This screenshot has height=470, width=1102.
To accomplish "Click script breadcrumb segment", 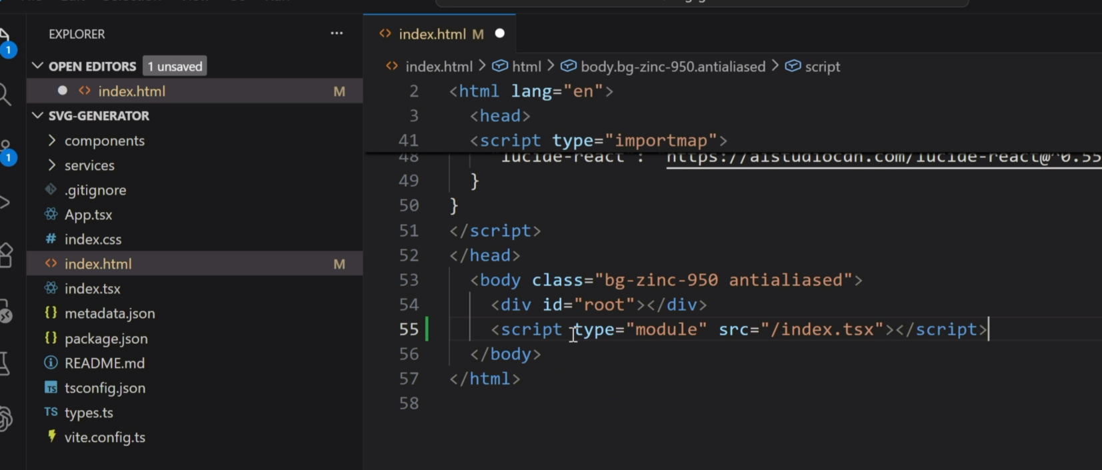I will pyautogui.click(x=822, y=67).
